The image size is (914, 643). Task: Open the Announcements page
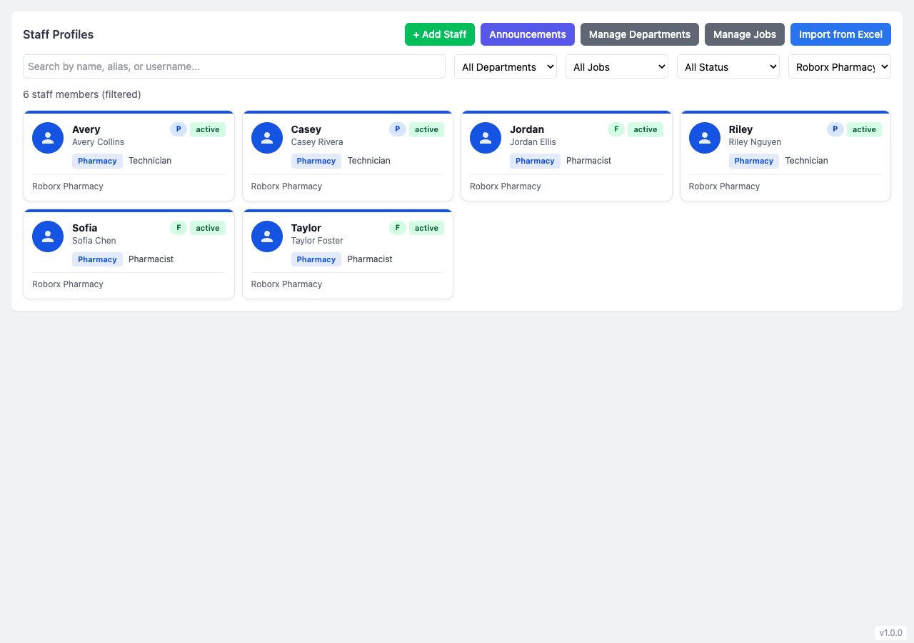528,34
